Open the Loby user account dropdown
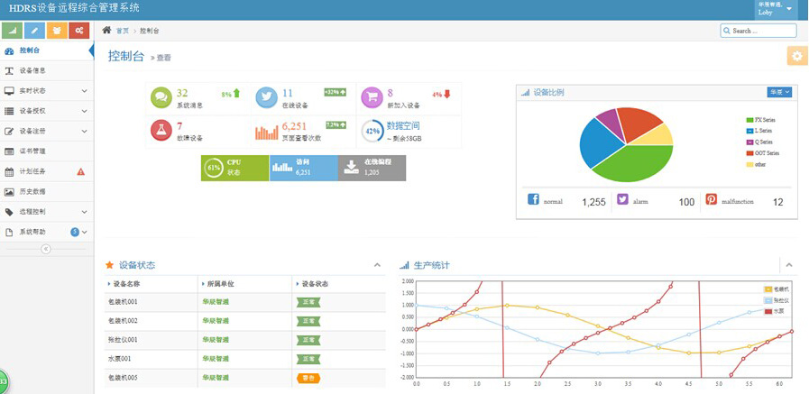809x394 pixels. (775, 9)
